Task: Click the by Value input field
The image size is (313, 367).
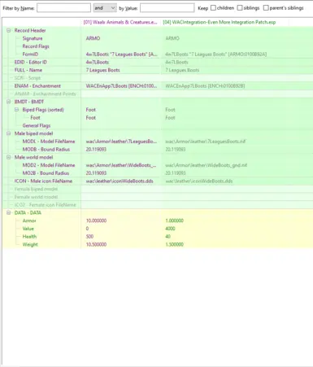Action: 167,8
